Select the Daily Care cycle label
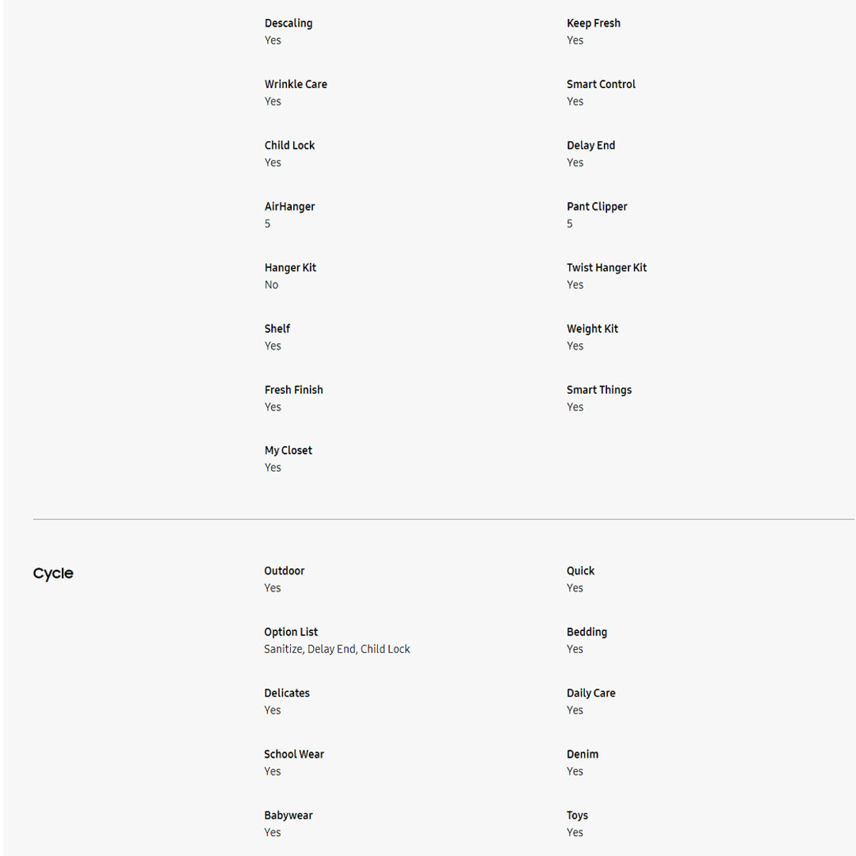This screenshot has width=856, height=856. pyautogui.click(x=590, y=693)
